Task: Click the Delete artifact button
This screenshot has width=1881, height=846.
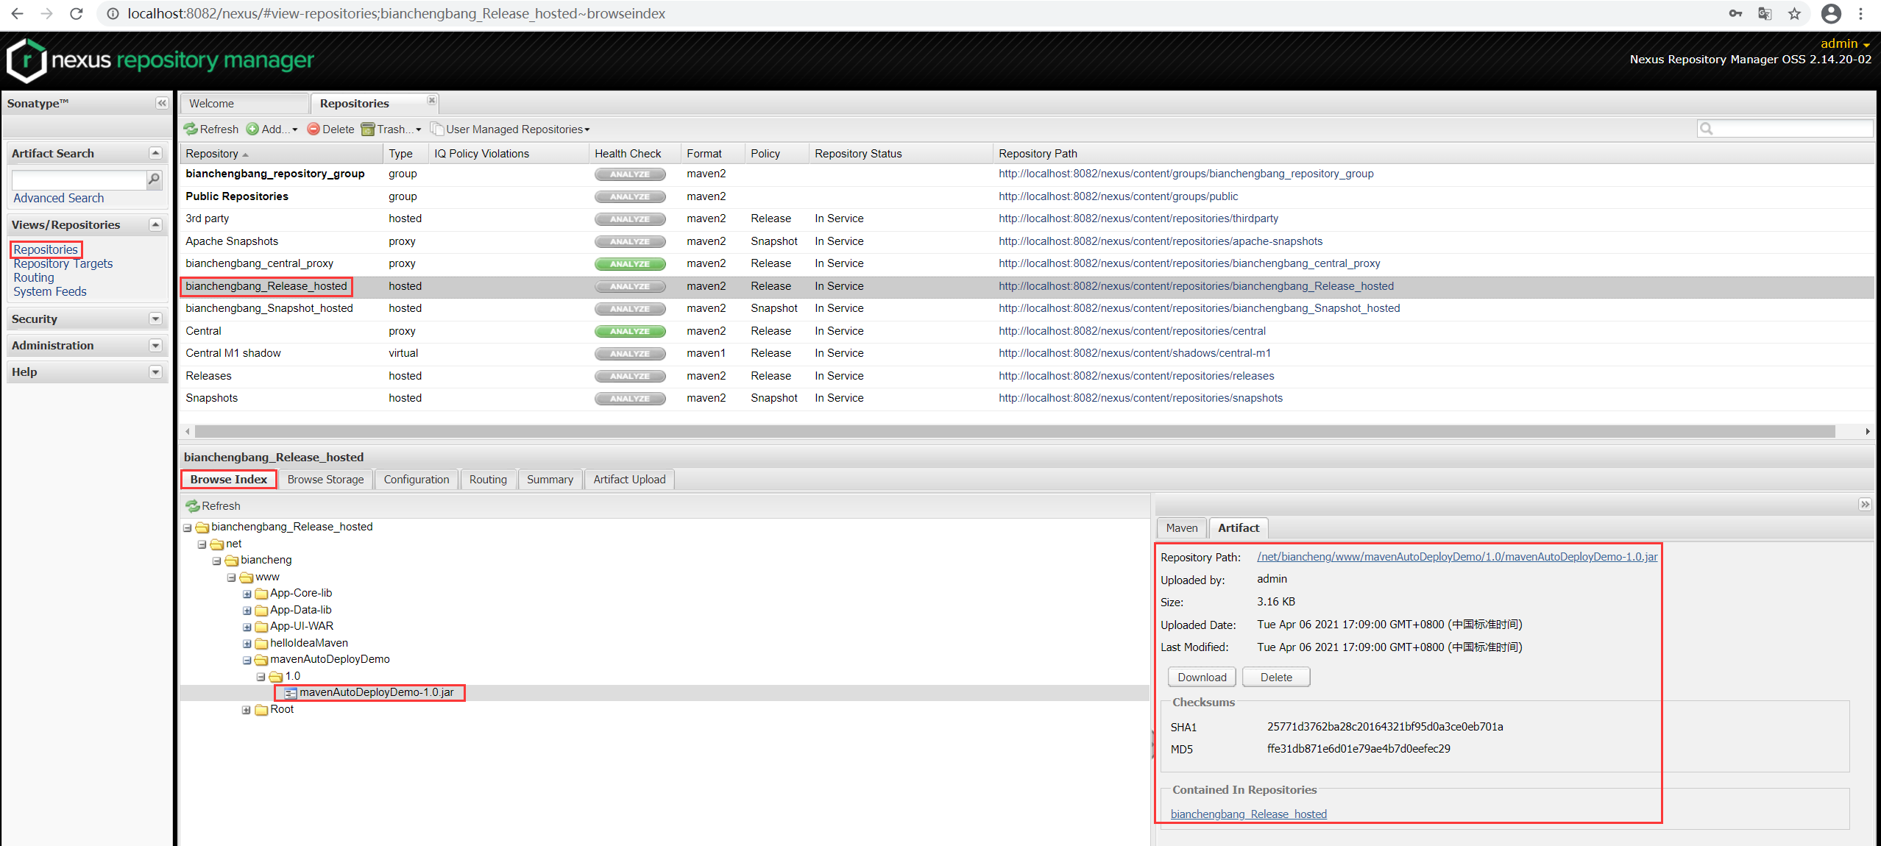Action: point(1276,678)
